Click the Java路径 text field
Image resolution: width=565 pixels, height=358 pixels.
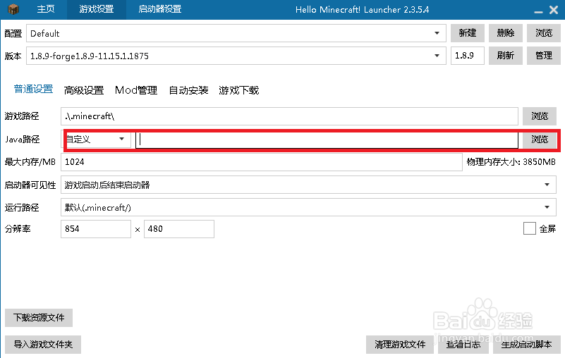click(327, 140)
